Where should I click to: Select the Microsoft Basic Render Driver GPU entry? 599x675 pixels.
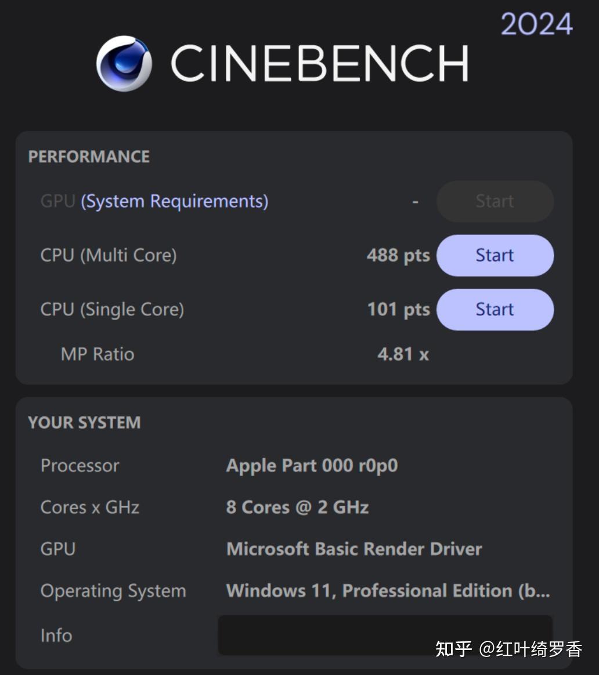(x=354, y=549)
